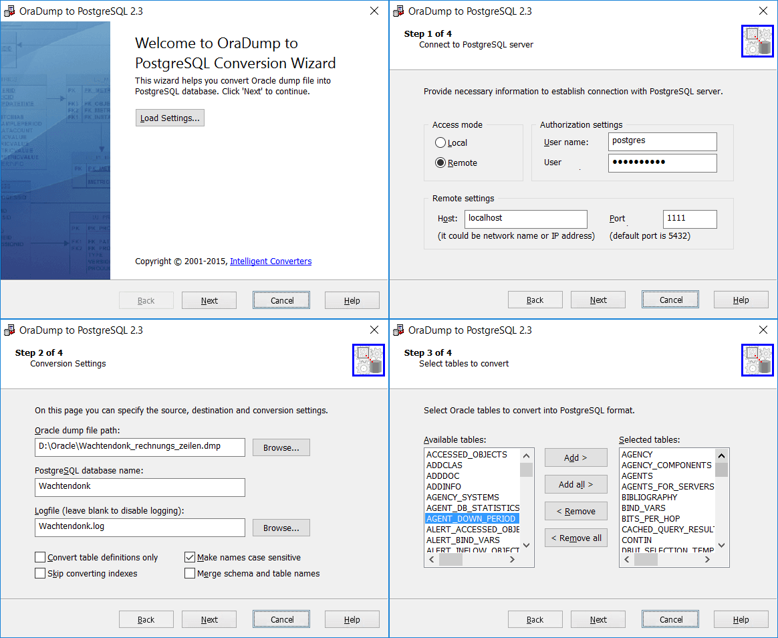The height and width of the screenshot is (638, 778).
Task: Click Browse next to the Logfile field
Action: click(281, 528)
